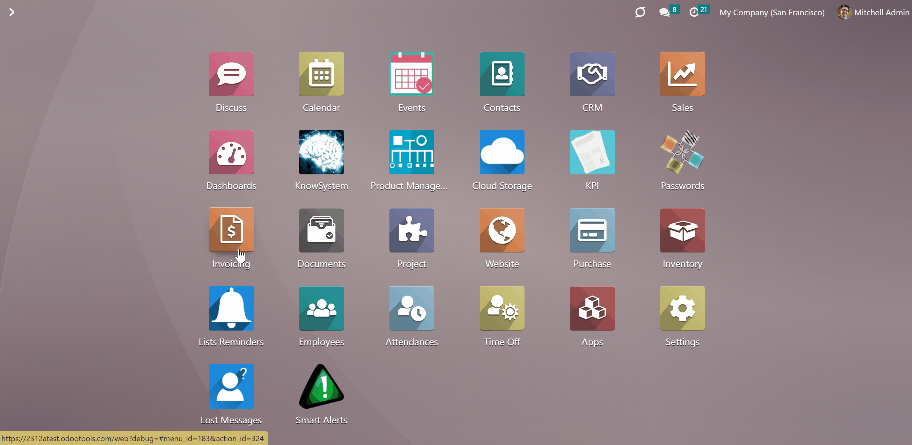Launch the Events app
This screenshot has width=912, height=445.
coord(412,74)
